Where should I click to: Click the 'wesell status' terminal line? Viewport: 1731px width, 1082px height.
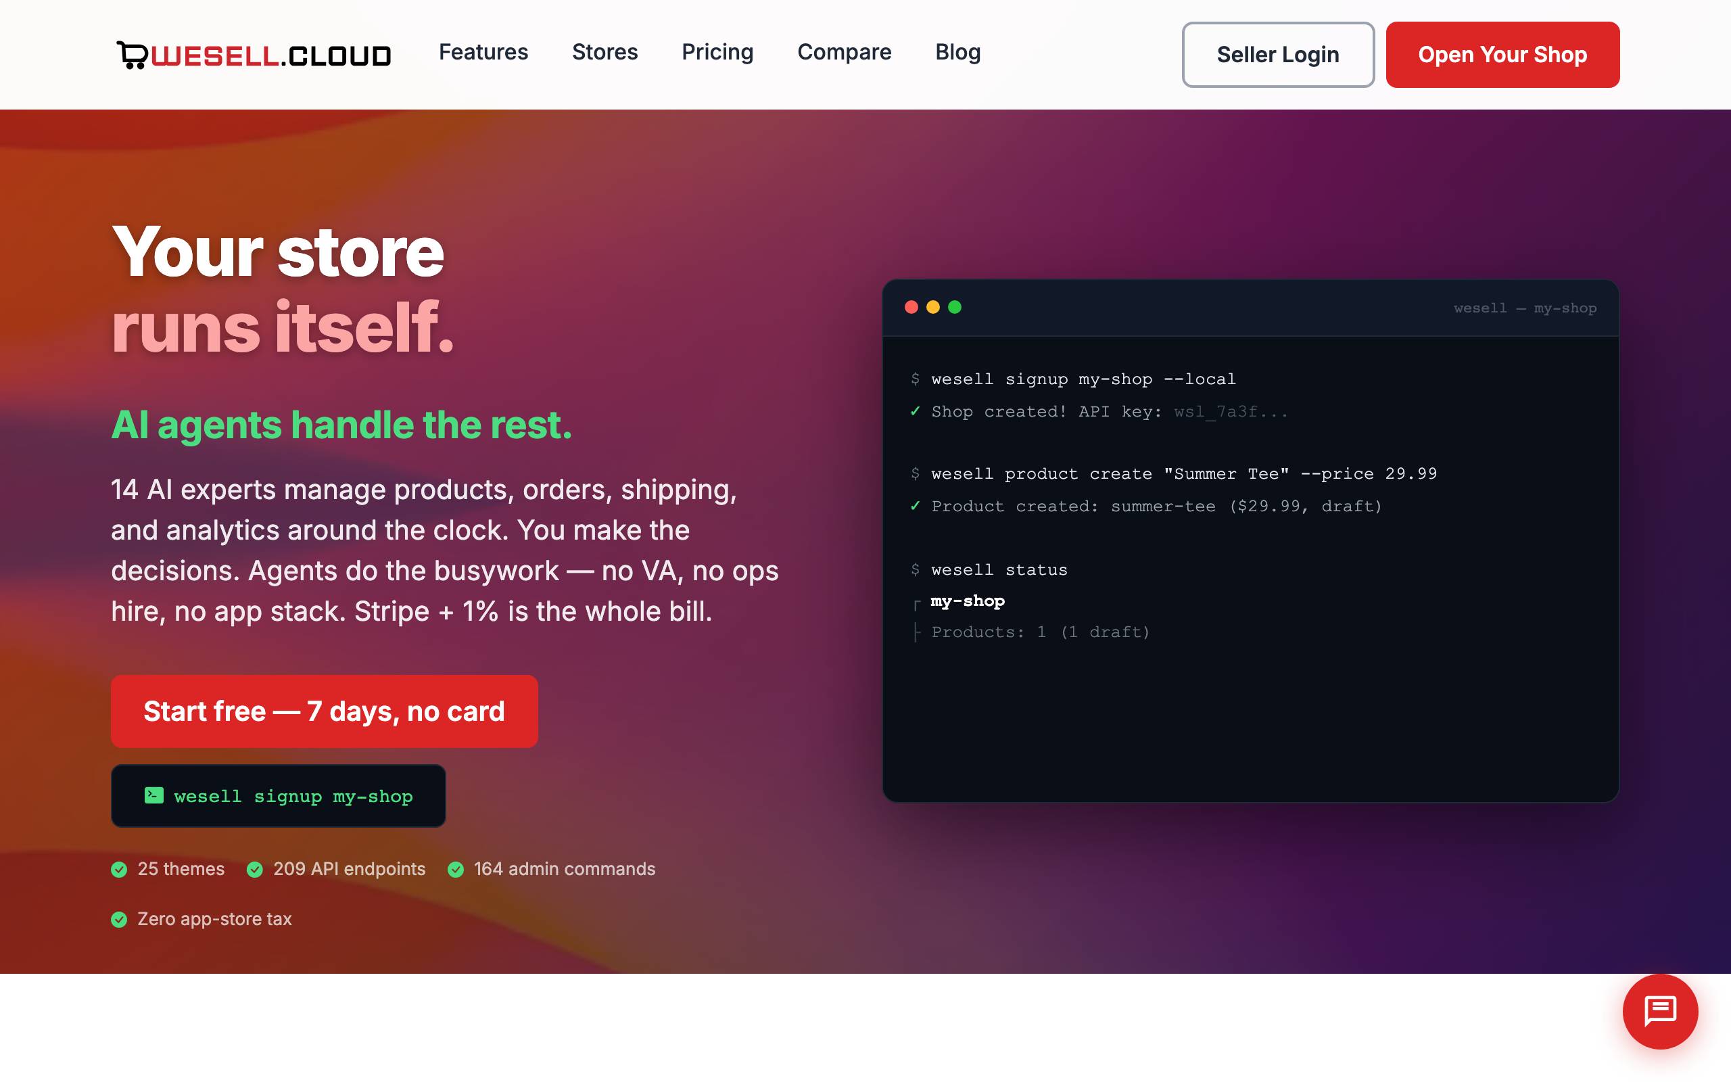(989, 569)
